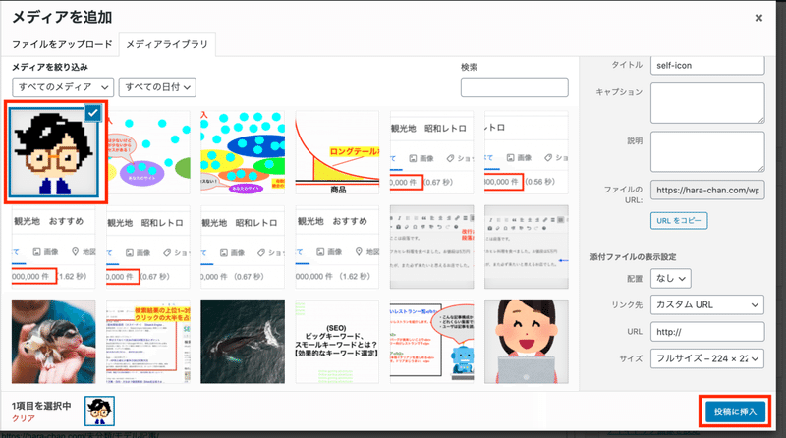Open the メディアライブラリ tab
The width and height of the screenshot is (786, 438).
pos(167,44)
